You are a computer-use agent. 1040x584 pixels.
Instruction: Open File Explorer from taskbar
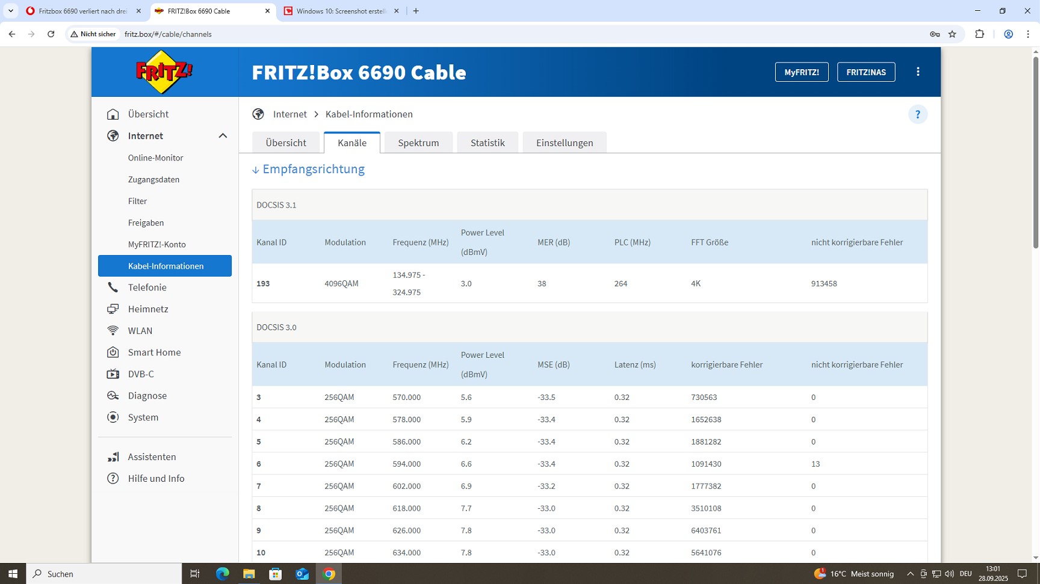point(249,574)
